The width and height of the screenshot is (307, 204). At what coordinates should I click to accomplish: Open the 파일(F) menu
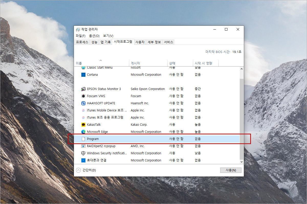pyautogui.click(x=81, y=36)
